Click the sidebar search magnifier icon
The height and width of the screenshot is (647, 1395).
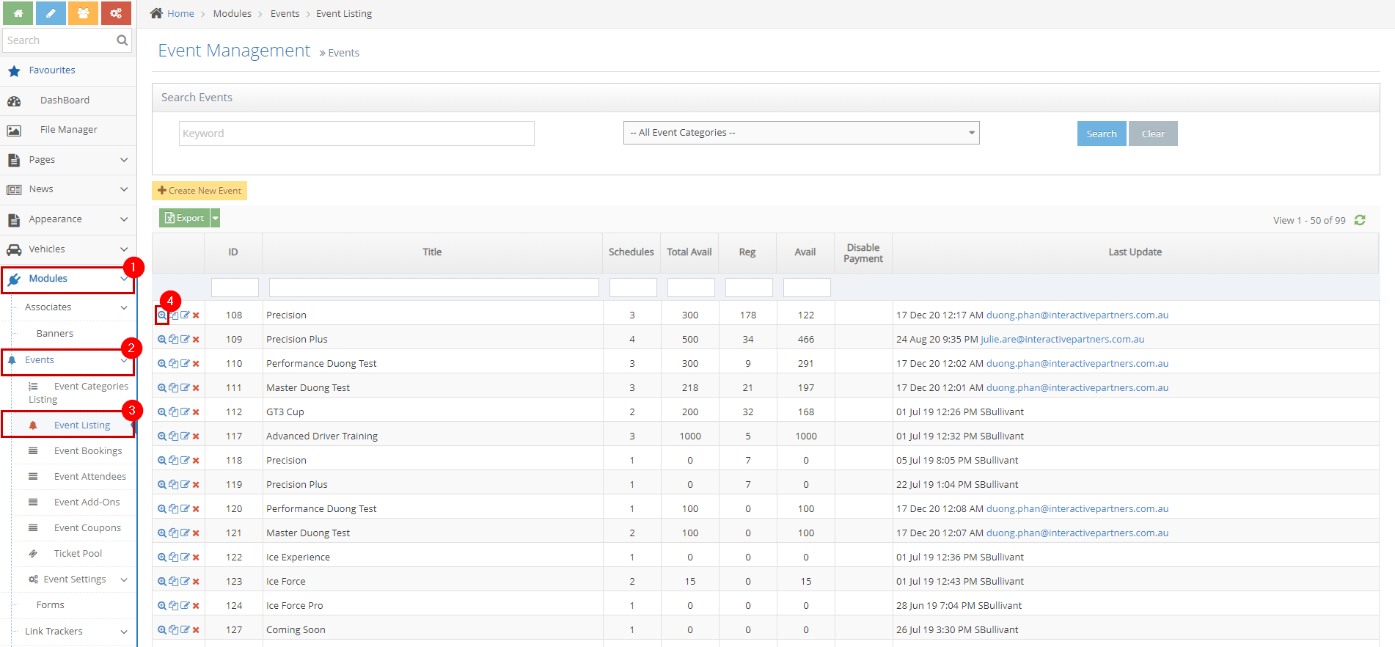[122, 40]
